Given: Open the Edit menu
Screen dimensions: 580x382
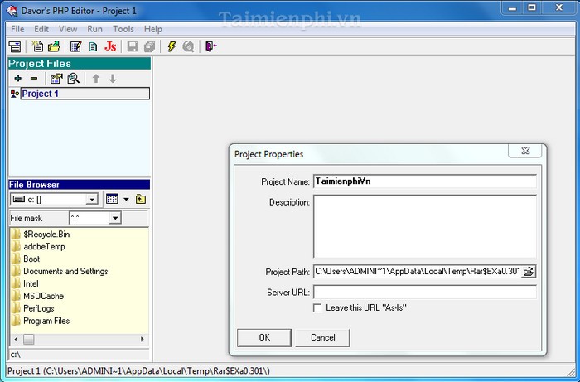Looking at the screenshot, I should tap(41, 29).
